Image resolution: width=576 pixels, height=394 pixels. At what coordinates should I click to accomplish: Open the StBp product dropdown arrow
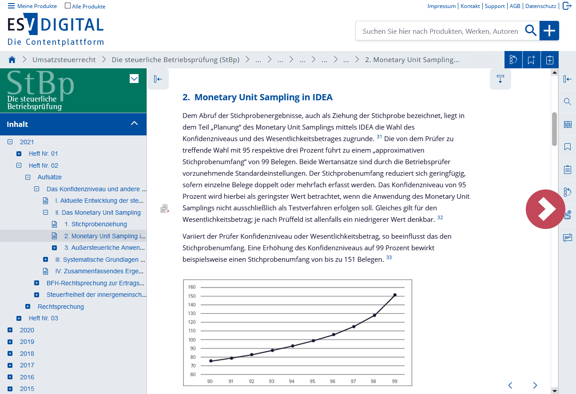click(x=134, y=79)
